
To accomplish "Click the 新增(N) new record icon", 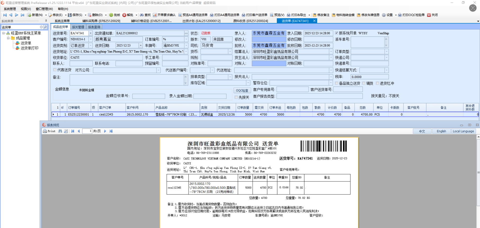I will click(x=30, y=15).
